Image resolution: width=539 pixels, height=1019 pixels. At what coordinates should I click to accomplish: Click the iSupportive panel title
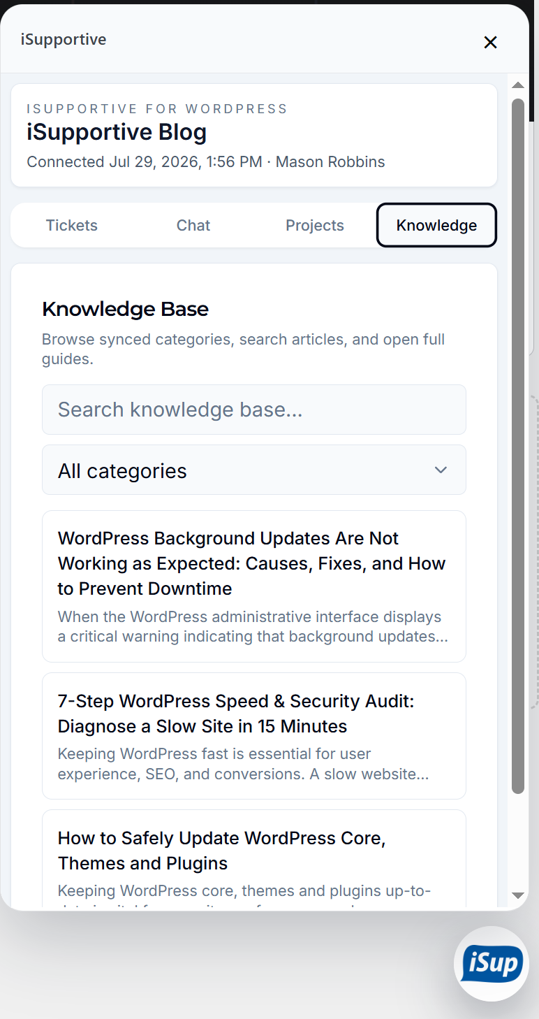[x=64, y=39]
